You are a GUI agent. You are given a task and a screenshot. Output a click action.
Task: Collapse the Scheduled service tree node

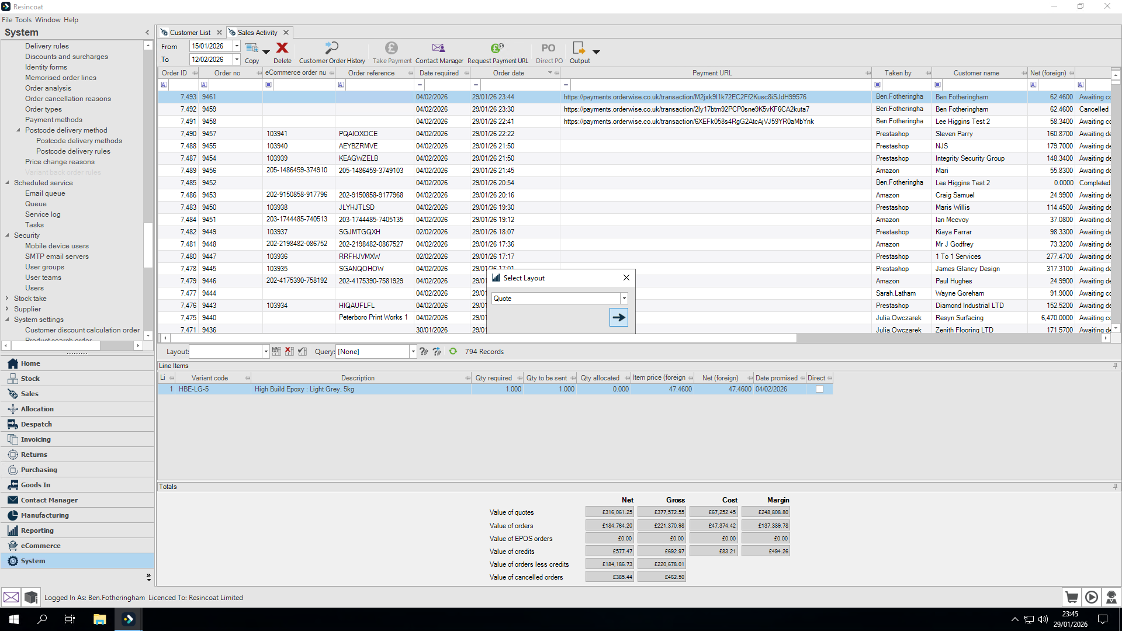pyautogui.click(x=7, y=183)
